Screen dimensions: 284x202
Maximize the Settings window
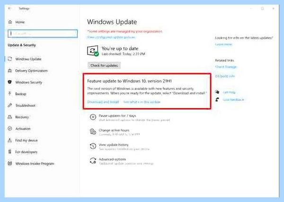pyautogui.click(x=262, y=9)
